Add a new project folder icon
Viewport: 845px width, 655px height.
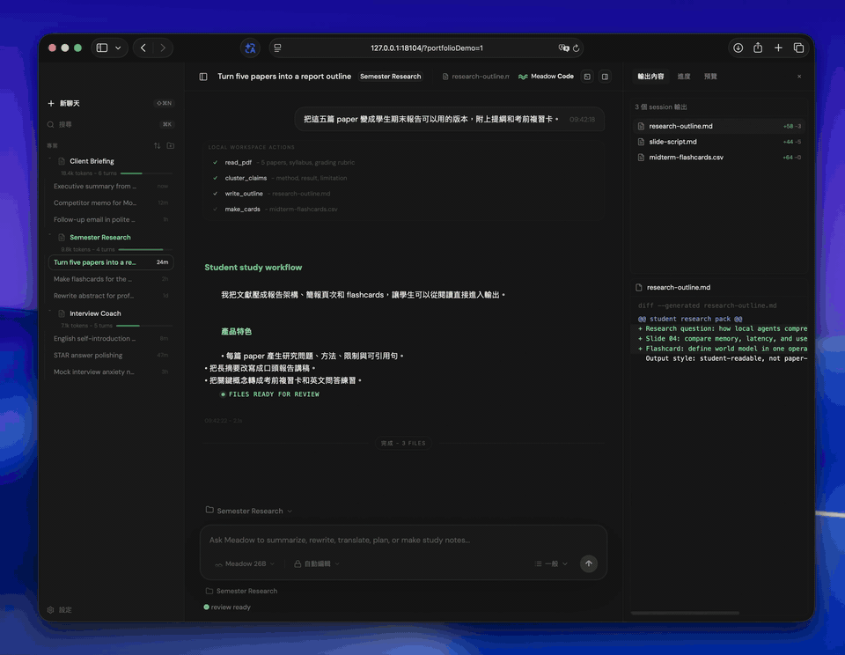tap(170, 145)
